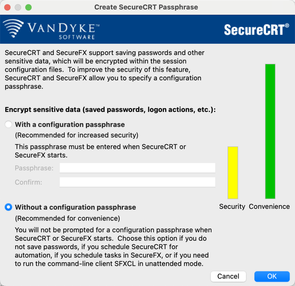The image size is (295, 286).
Task: Click the VanDyke Software wordmark
Action: tap(64, 31)
